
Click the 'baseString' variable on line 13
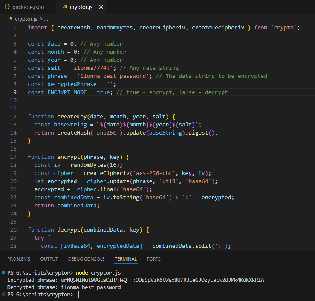[70, 125]
